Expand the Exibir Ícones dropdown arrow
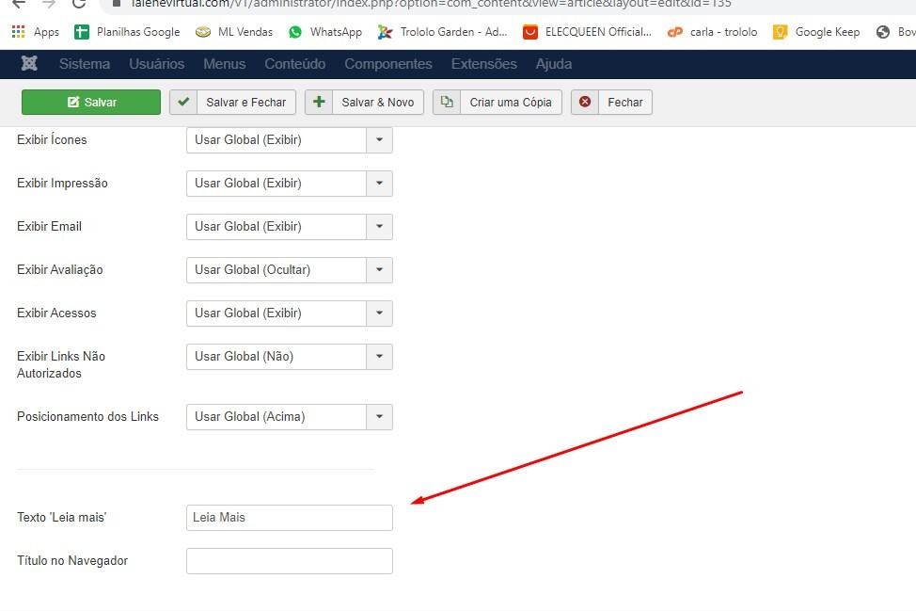 [x=379, y=139]
